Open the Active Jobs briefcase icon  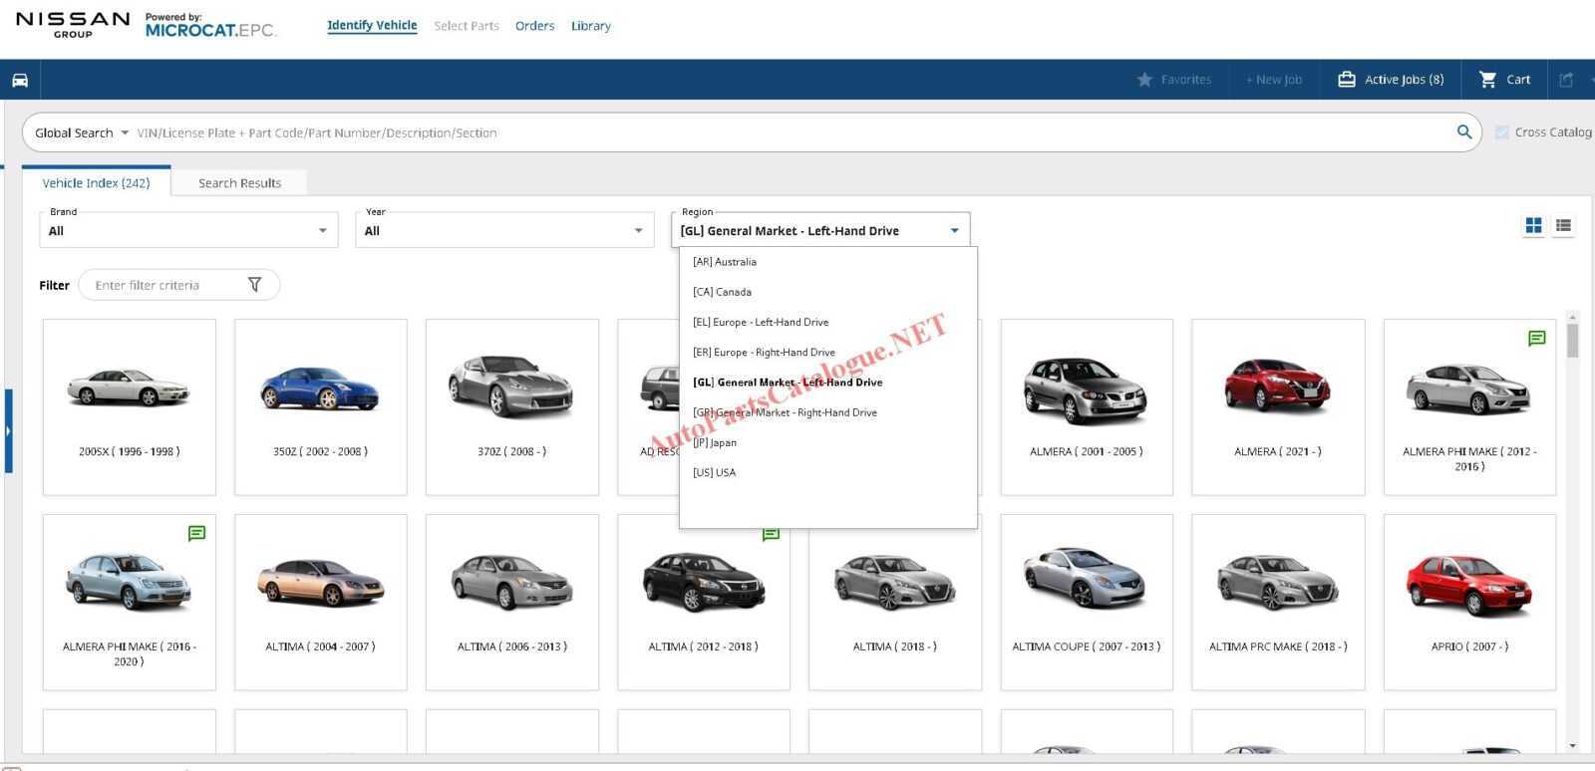coord(1346,79)
